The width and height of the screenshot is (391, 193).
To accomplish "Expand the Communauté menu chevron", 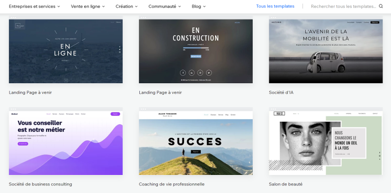I will (179, 7).
